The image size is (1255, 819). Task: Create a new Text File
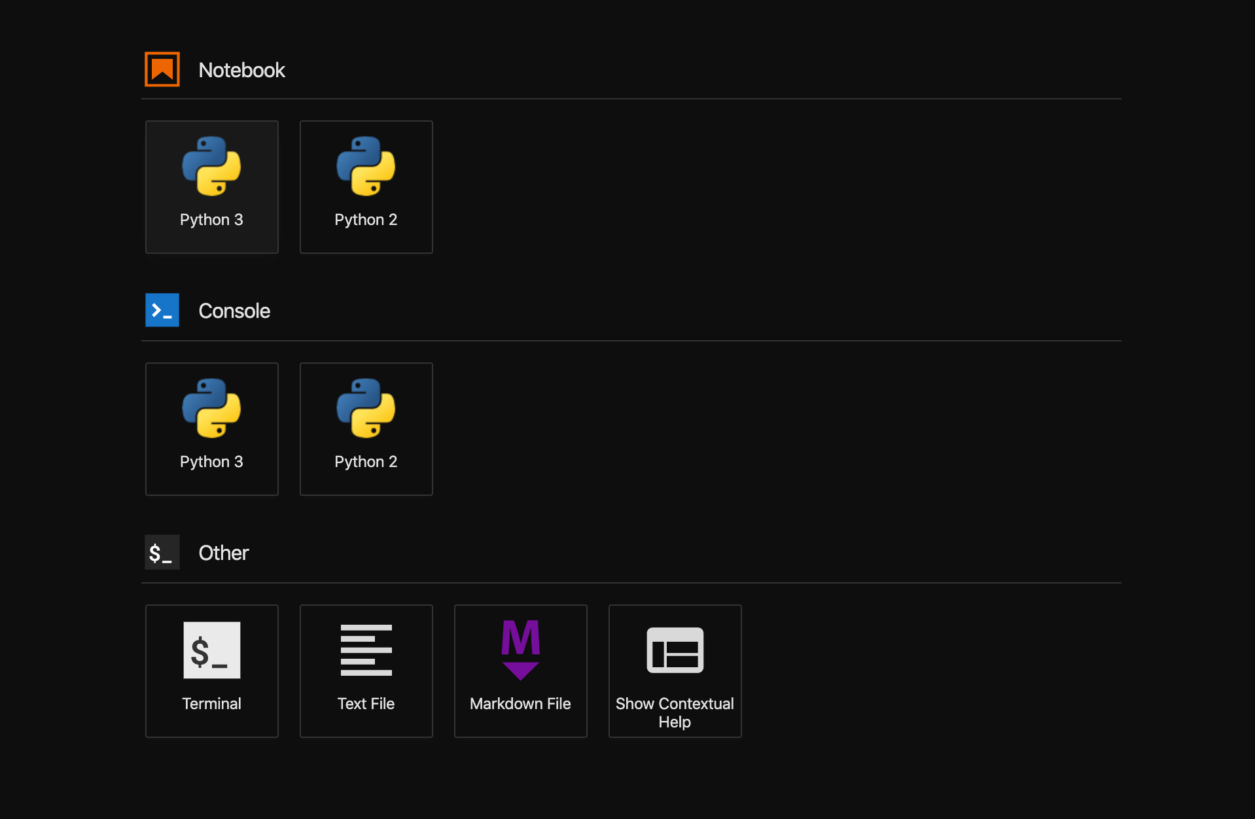[366, 671]
